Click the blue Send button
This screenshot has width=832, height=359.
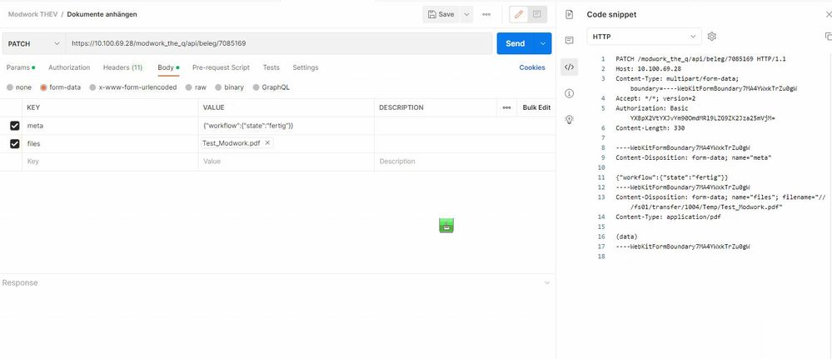click(x=515, y=43)
